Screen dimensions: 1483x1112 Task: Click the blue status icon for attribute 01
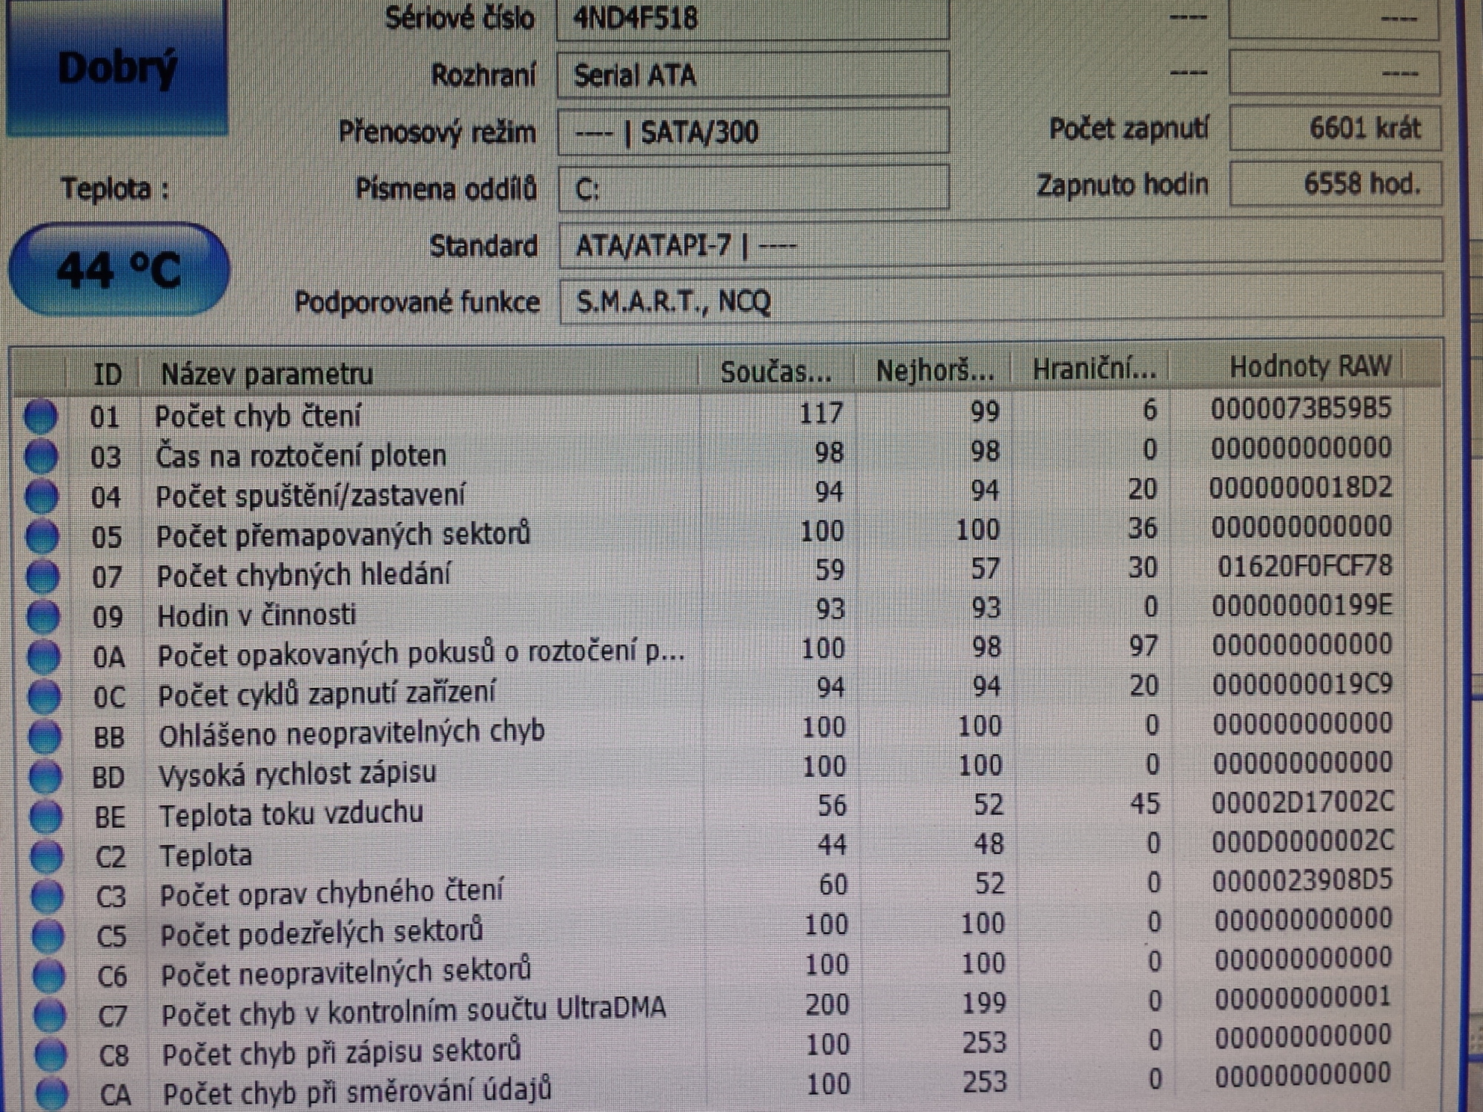[x=41, y=416]
